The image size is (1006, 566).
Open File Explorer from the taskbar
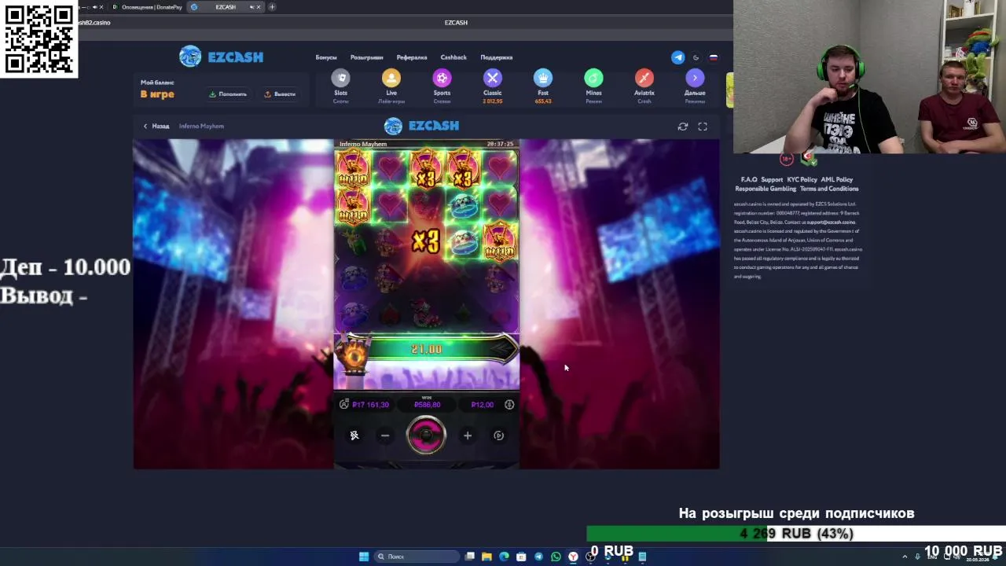pyautogui.click(x=486, y=557)
